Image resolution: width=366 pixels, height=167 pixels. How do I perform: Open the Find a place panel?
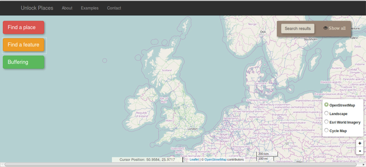(x=23, y=27)
